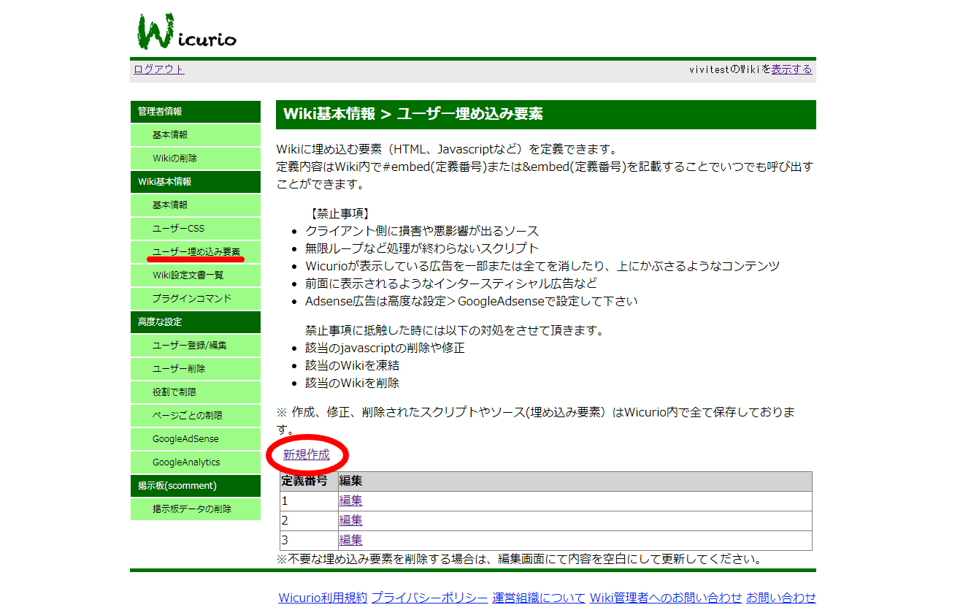
Task: Go to ユーザーCSS settings
Action: (x=178, y=229)
